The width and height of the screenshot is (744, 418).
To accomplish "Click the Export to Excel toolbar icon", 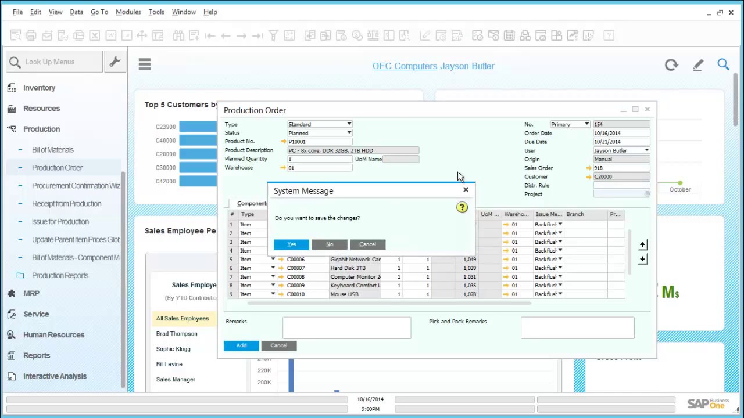I will pos(95,36).
